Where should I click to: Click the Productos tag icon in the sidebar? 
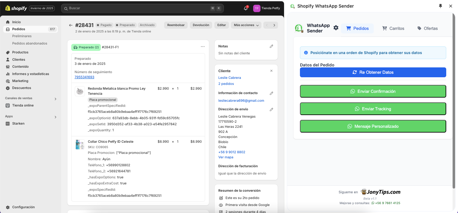pos(8,52)
